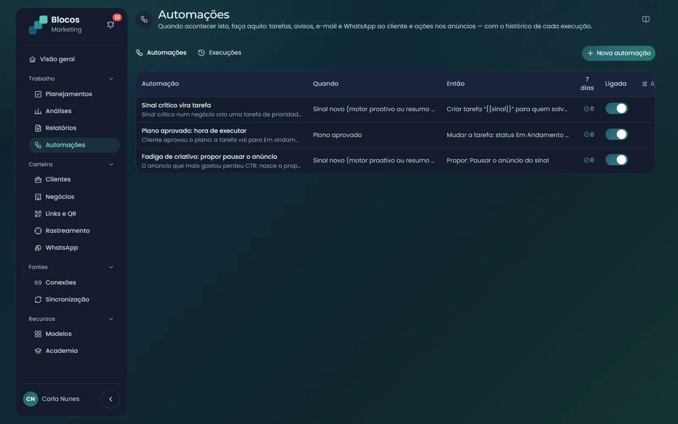This screenshot has height=424, width=678.
Task: Click the Modelos grid icon
Action: tap(38, 334)
